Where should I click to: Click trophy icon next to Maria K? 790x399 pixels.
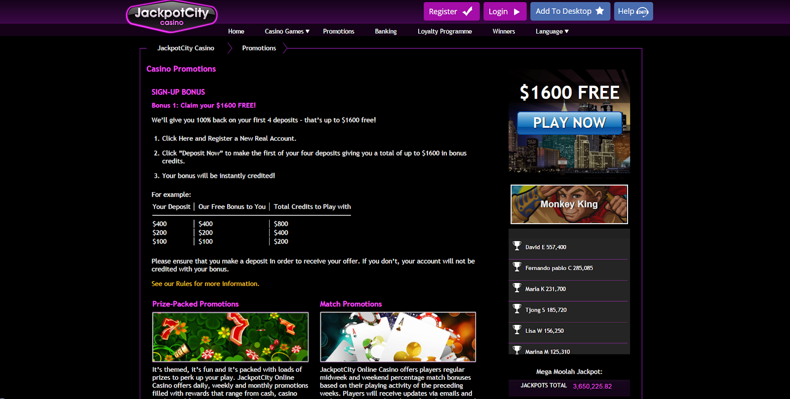click(x=517, y=287)
